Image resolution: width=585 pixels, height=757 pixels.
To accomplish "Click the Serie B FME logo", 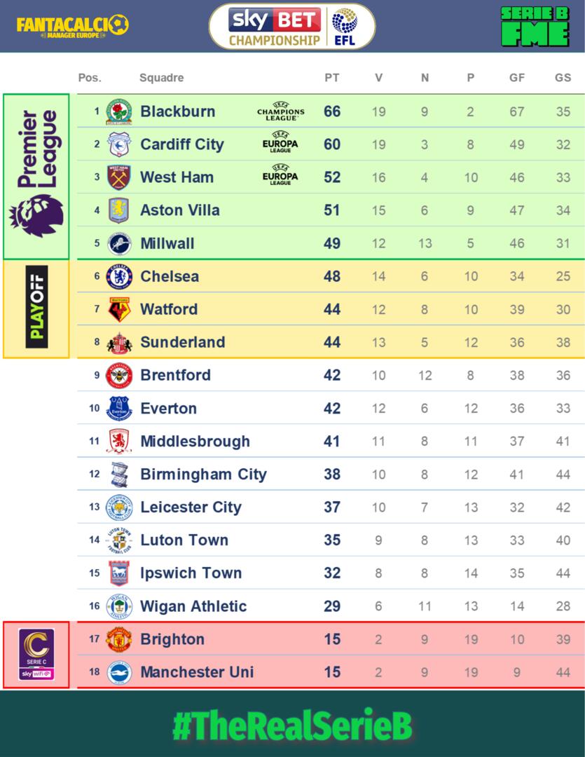I will [535, 27].
